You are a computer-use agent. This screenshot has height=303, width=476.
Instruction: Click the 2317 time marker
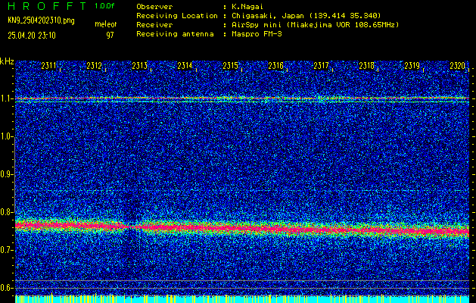pos(321,66)
